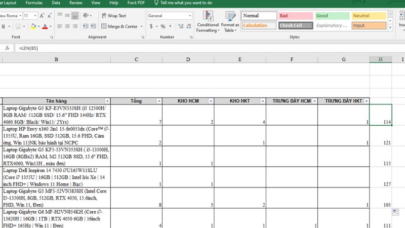This screenshot has width=405, height=228.
Task: Open the font name dropdown
Action: coord(20,16)
